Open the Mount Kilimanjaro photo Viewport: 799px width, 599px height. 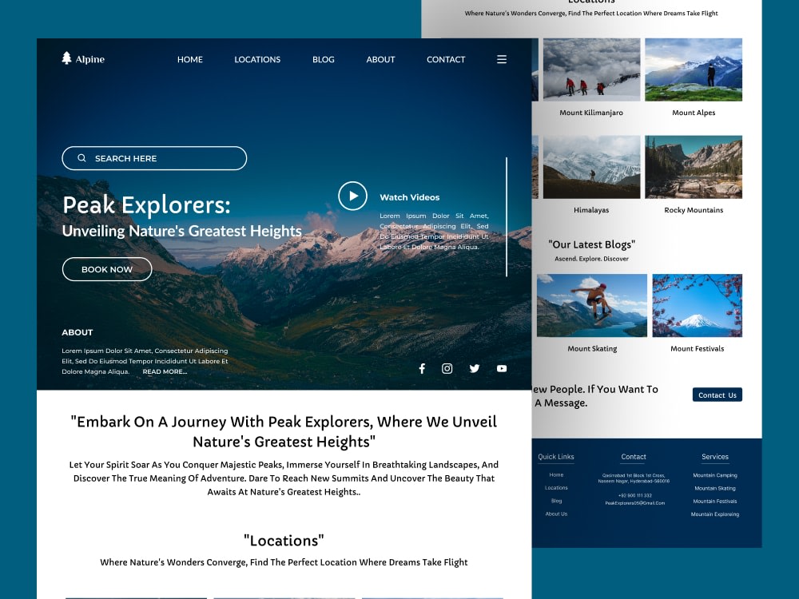click(x=591, y=69)
